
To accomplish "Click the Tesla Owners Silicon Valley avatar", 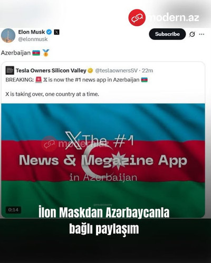I will click(10, 70).
